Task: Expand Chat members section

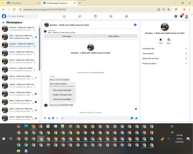Action: click(165, 54)
